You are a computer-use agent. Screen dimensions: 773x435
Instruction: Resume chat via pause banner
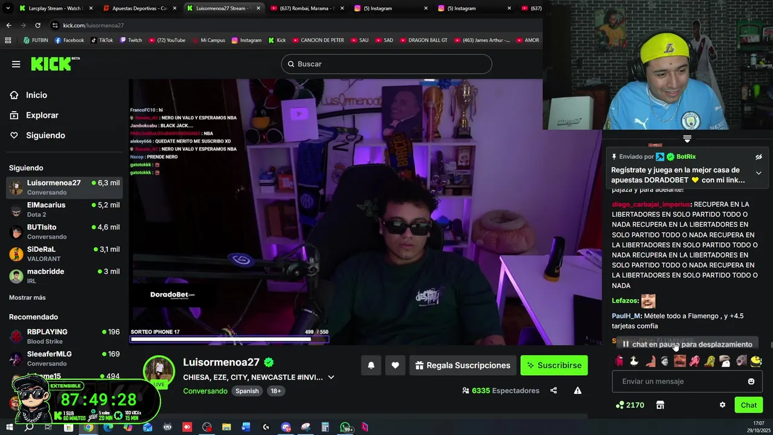(x=687, y=344)
